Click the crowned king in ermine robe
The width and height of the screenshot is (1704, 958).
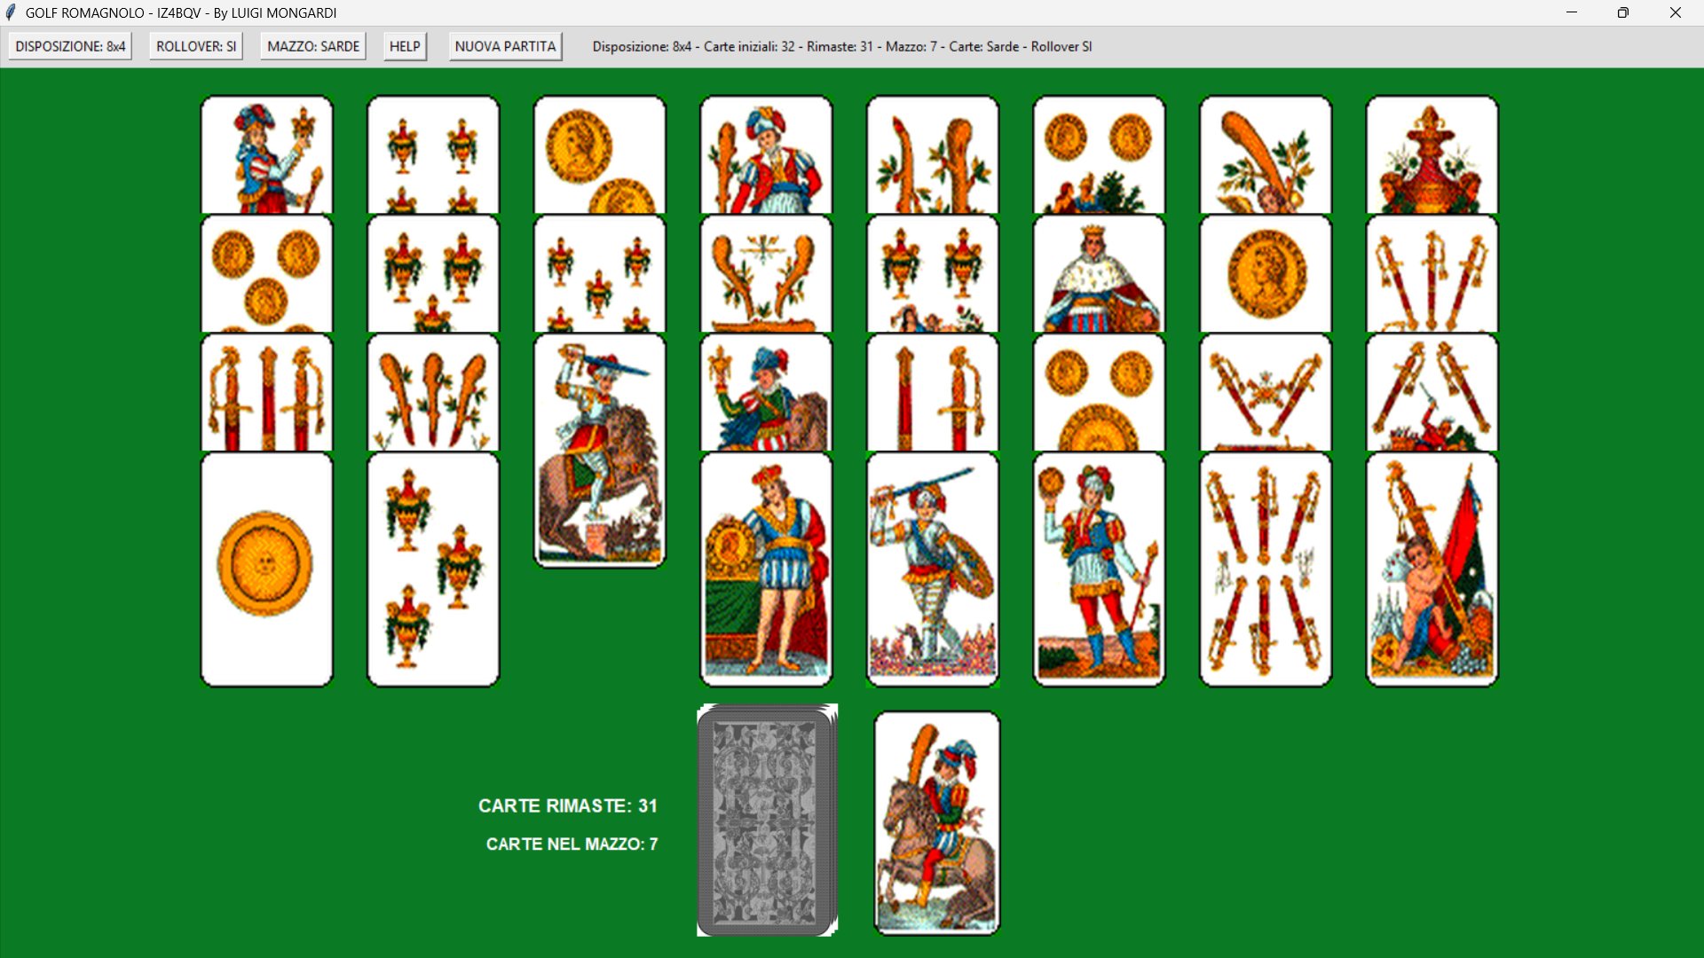pos(1100,274)
